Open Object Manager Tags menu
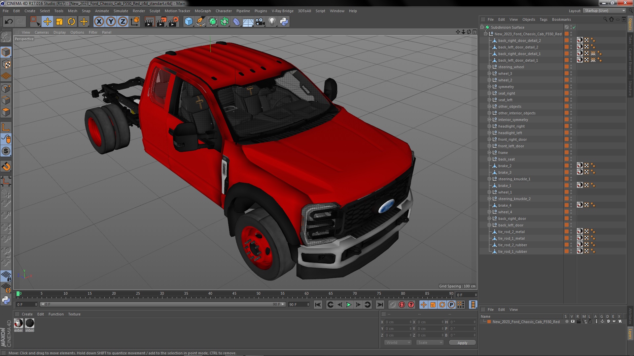 point(543,19)
